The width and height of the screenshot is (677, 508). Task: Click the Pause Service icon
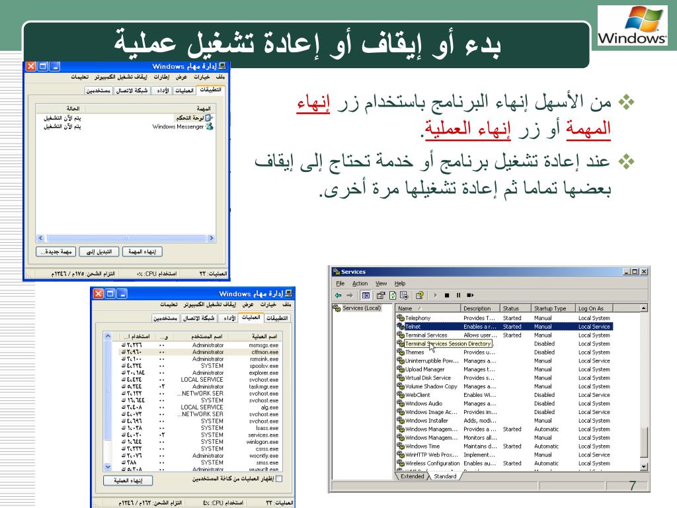458,296
